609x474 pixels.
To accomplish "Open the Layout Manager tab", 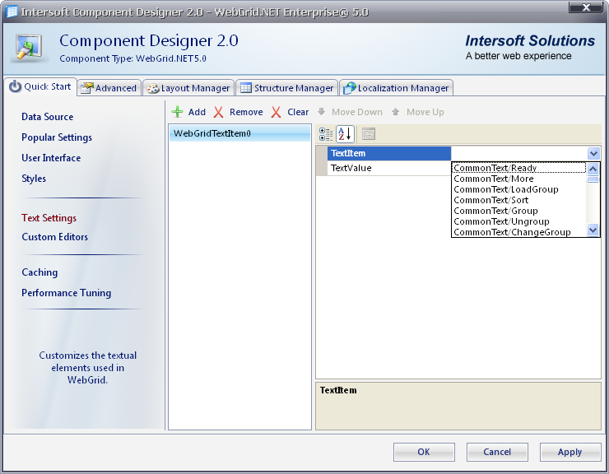I will pyautogui.click(x=188, y=88).
